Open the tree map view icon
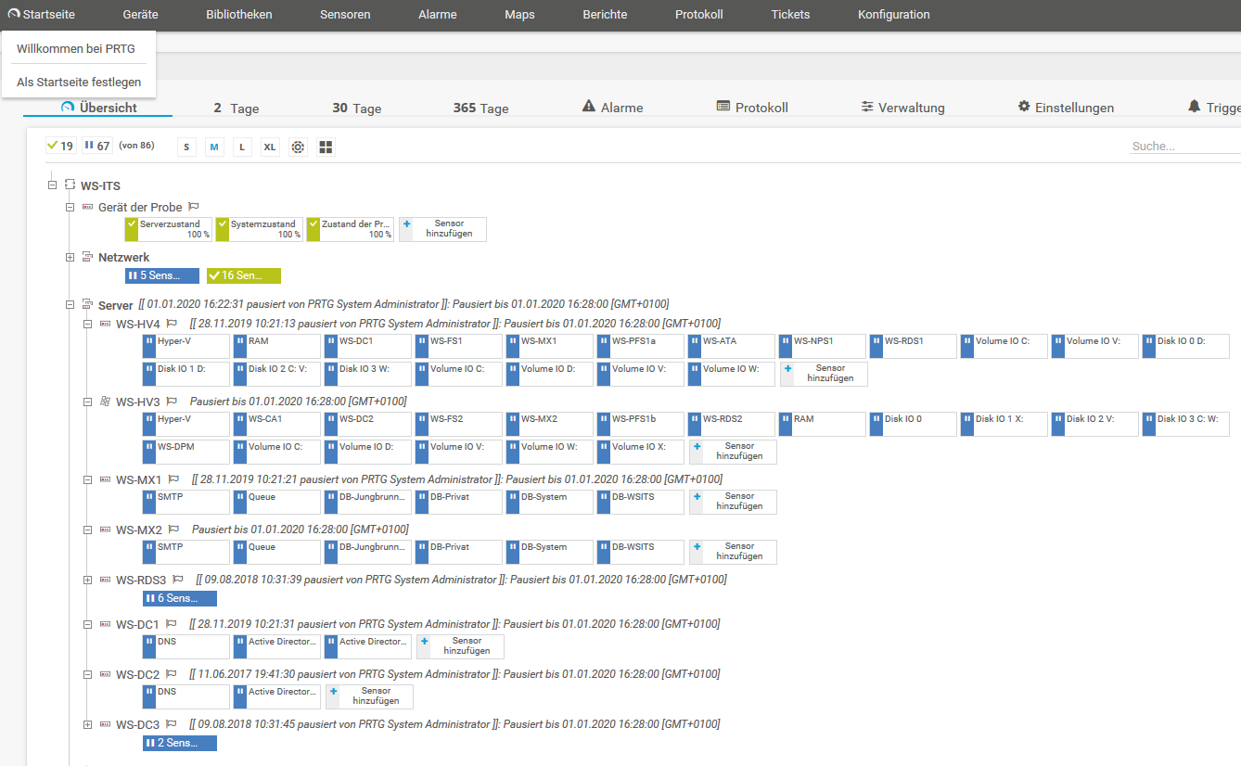 tap(326, 147)
